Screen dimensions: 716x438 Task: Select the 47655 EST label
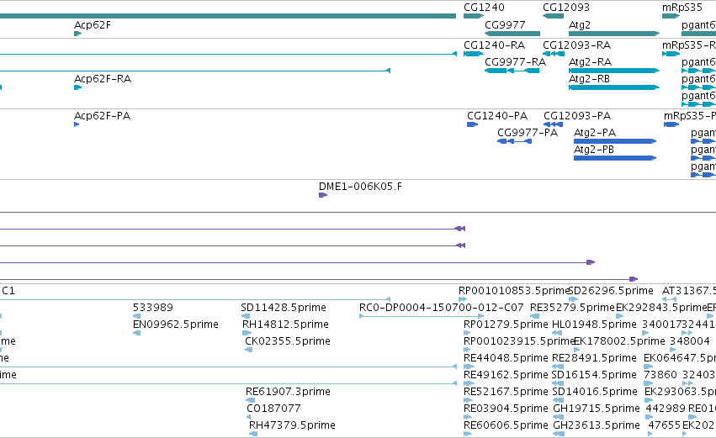coord(665,425)
